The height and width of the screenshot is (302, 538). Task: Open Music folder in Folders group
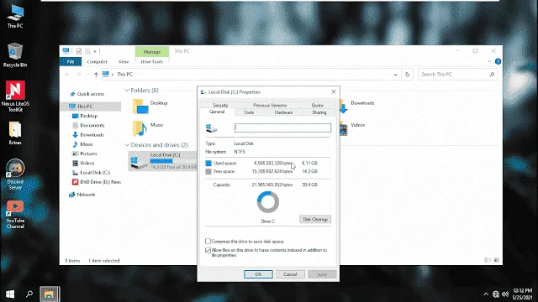pyautogui.click(x=148, y=128)
